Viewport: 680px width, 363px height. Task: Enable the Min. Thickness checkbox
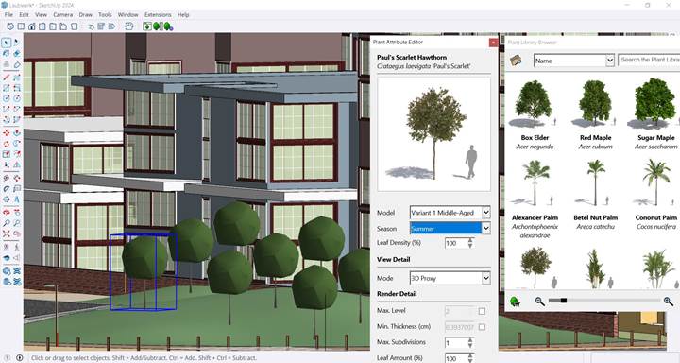coord(482,326)
